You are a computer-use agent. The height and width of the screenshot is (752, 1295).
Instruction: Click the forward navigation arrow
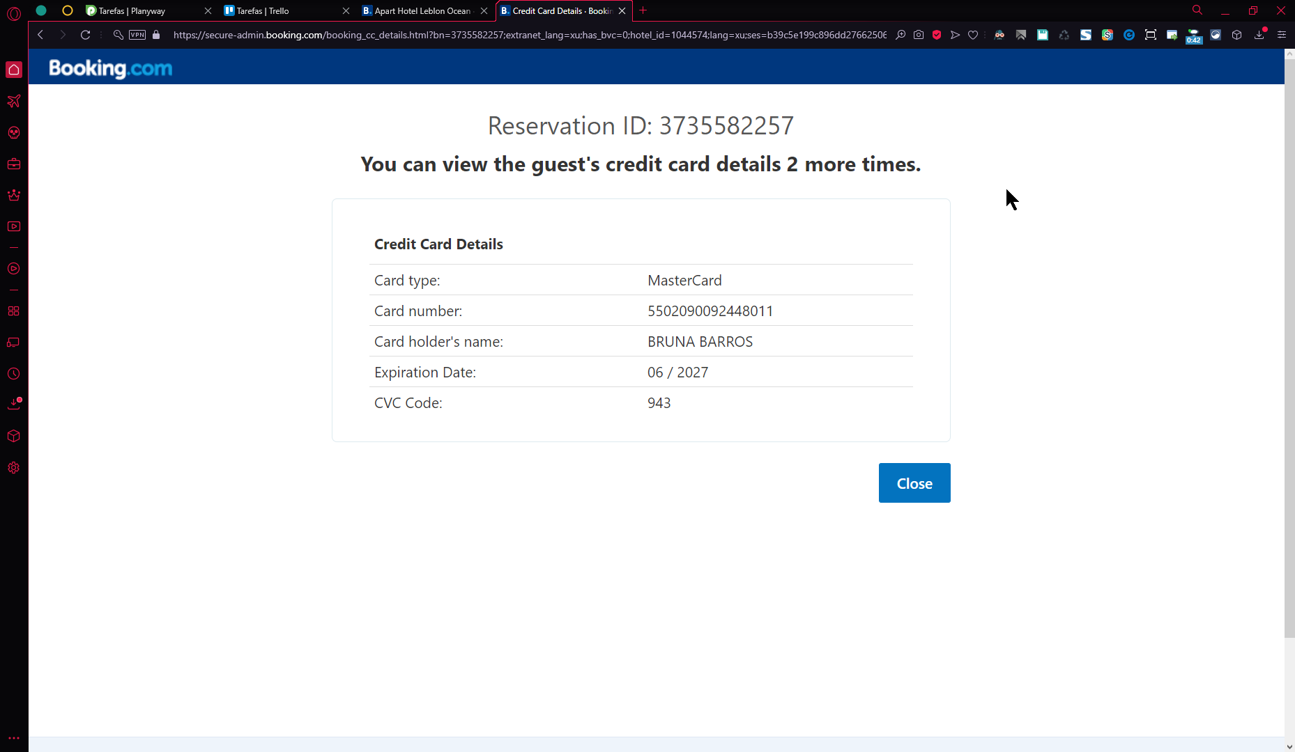(63, 35)
